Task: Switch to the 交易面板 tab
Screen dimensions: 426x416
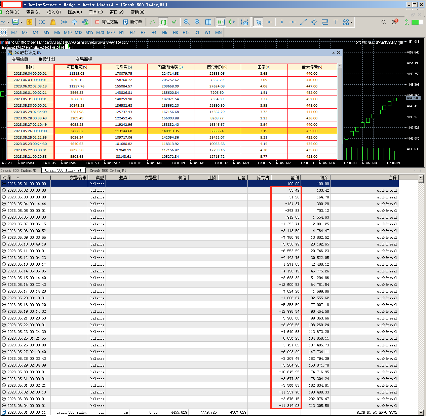Action: (x=84, y=59)
